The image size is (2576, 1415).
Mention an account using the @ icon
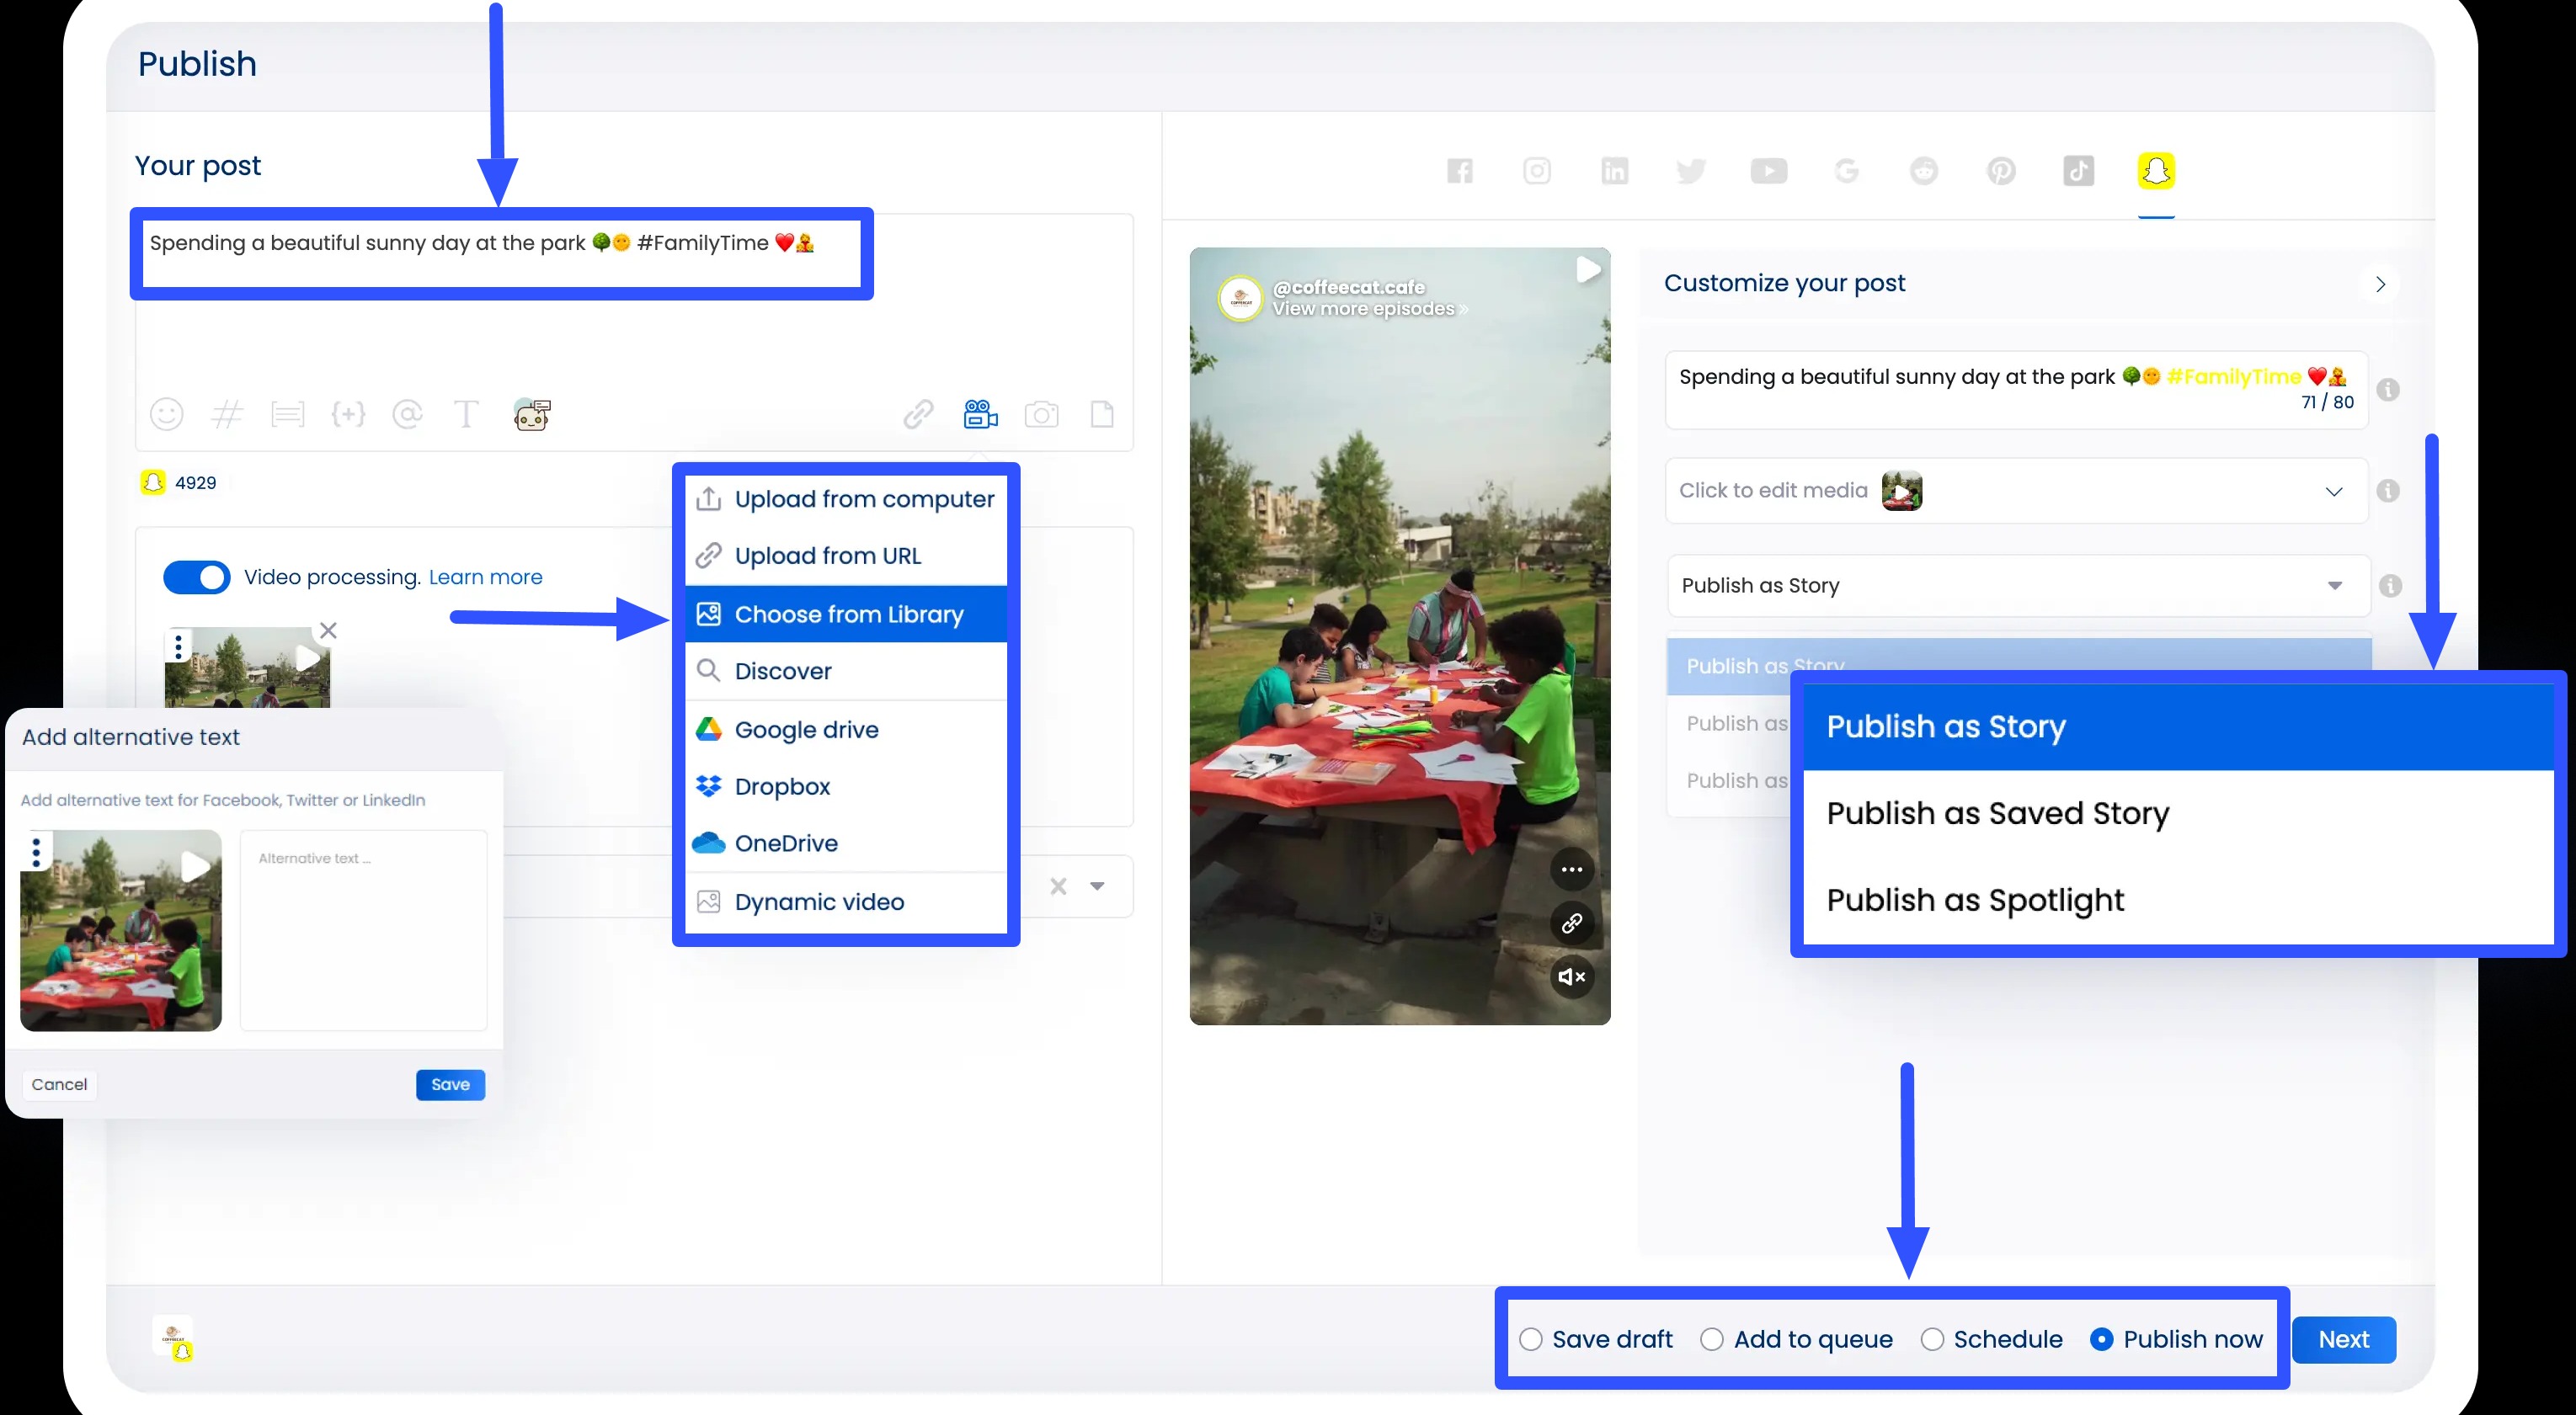tap(408, 413)
